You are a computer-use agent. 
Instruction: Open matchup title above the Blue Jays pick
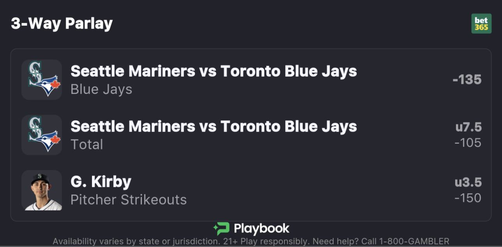(214, 71)
